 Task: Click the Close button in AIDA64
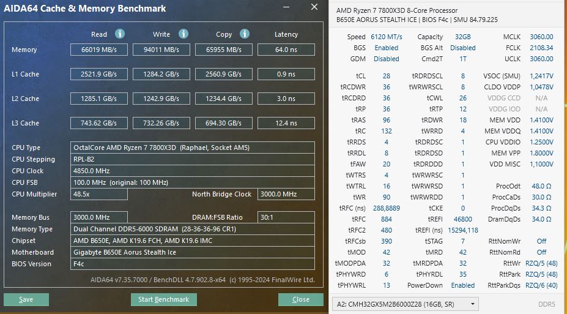pos(300,299)
